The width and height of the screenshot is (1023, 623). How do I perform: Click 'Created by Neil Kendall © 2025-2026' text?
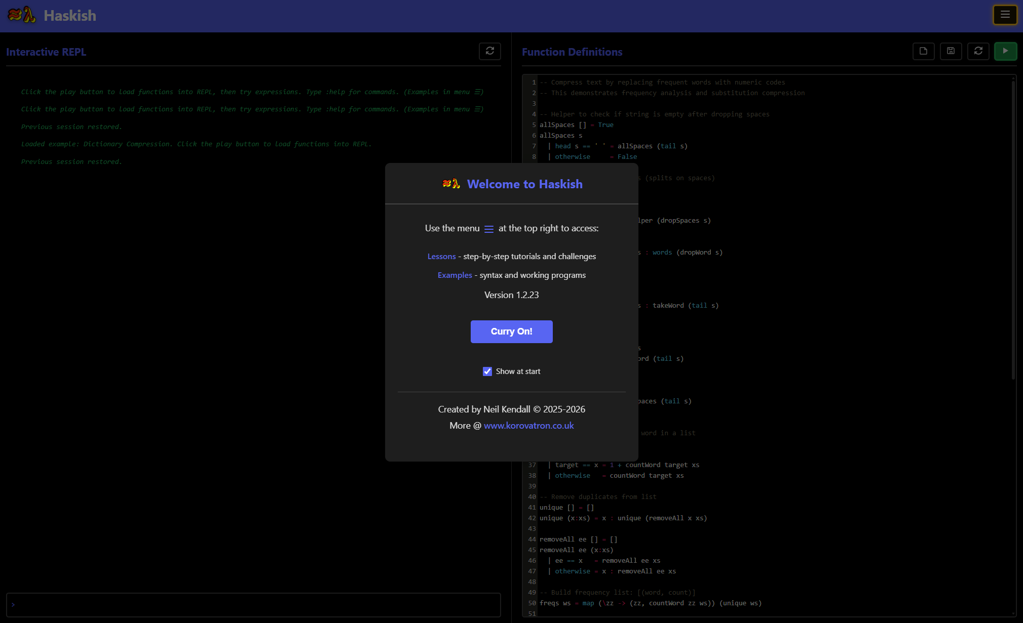click(x=512, y=409)
